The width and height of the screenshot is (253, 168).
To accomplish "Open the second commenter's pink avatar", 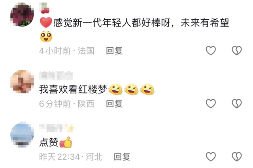I will pos(22,82).
